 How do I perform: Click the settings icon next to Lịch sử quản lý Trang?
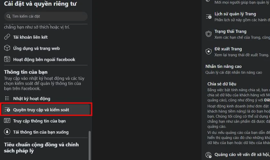coord(209,17)
